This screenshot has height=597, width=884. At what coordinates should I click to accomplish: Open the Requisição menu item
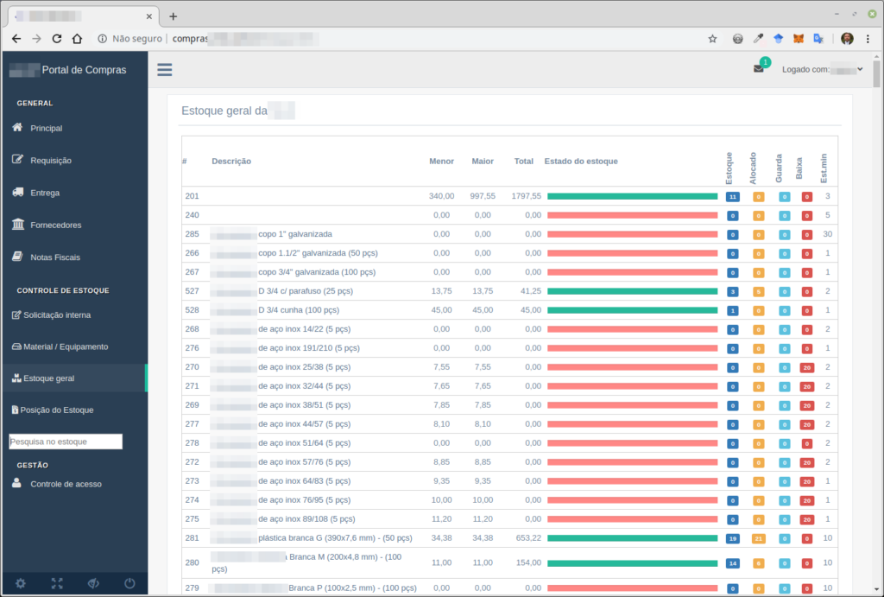pos(50,161)
